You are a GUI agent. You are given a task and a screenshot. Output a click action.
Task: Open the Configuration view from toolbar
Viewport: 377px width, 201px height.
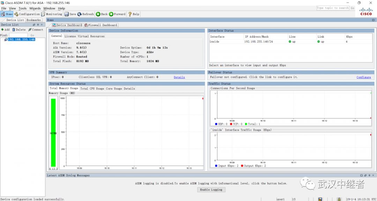pyautogui.click(x=27, y=14)
